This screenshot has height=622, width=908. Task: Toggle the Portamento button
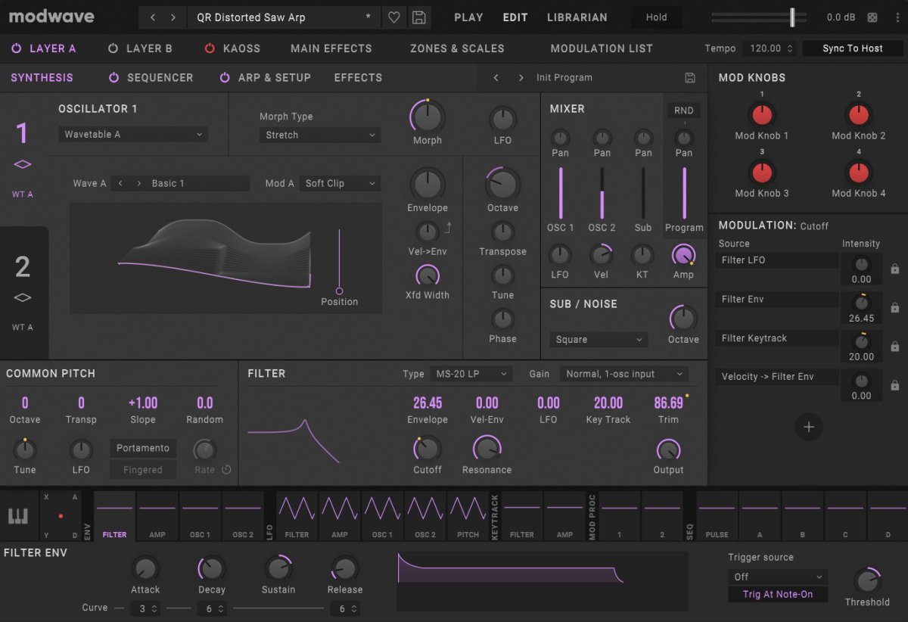coord(143,448)
